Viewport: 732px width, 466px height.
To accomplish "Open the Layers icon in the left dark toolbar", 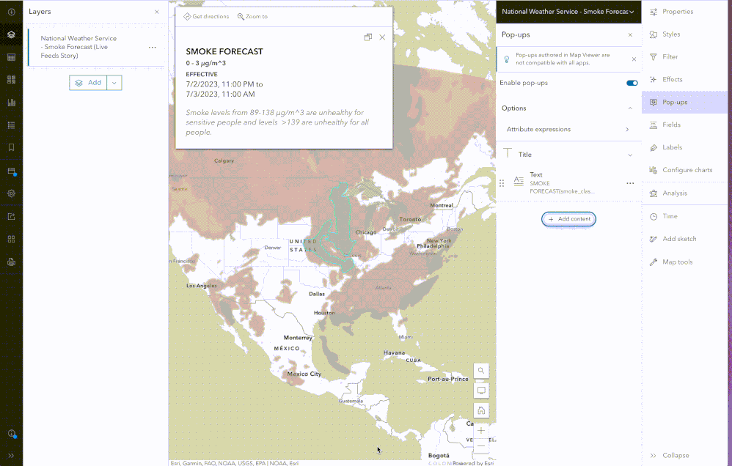I will pyautogui.click(x=11, y=34).
